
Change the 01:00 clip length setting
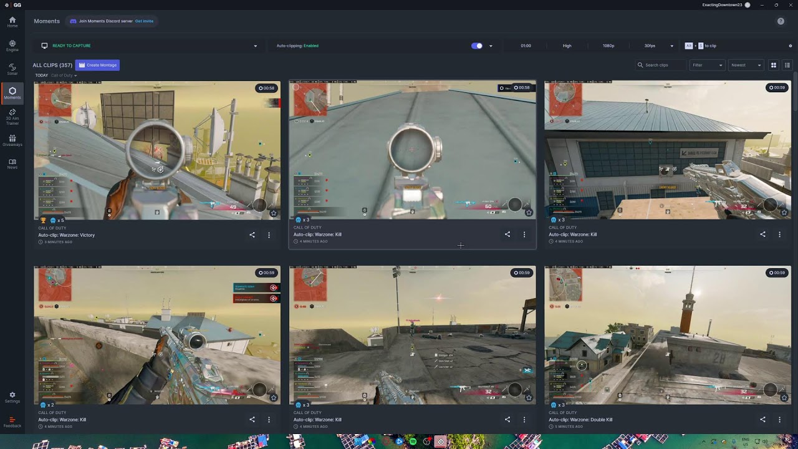point(526,46)
